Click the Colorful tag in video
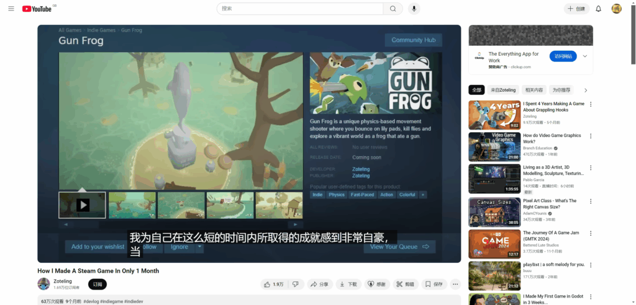 click(x=407, y=195)
